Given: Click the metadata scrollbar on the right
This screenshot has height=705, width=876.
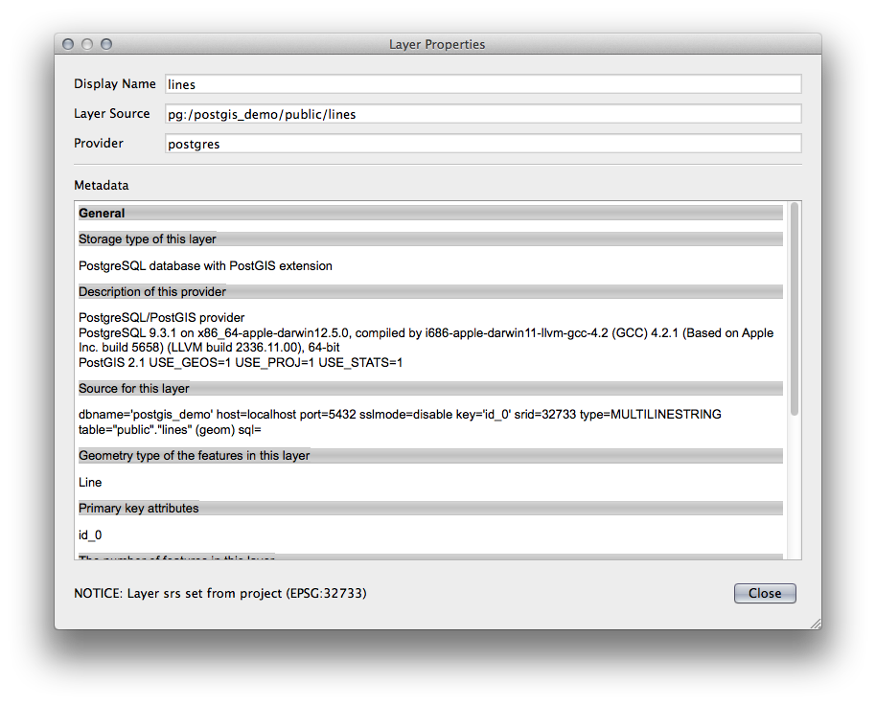Looking at the screenshot, I should pyautogui.click(x=795, y=287).
